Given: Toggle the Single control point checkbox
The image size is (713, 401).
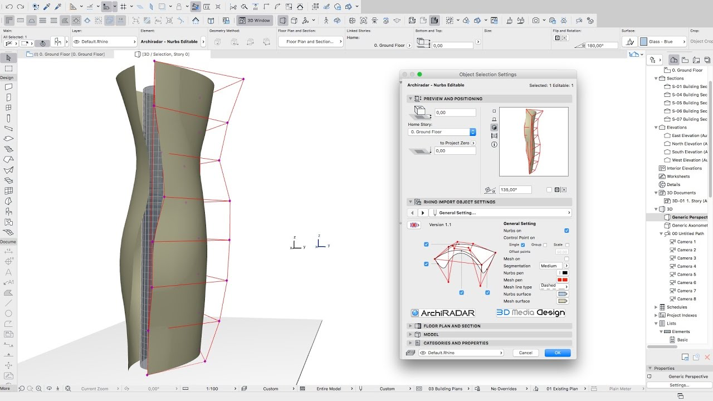Looking at the screenshot, I should click(522, 245).
